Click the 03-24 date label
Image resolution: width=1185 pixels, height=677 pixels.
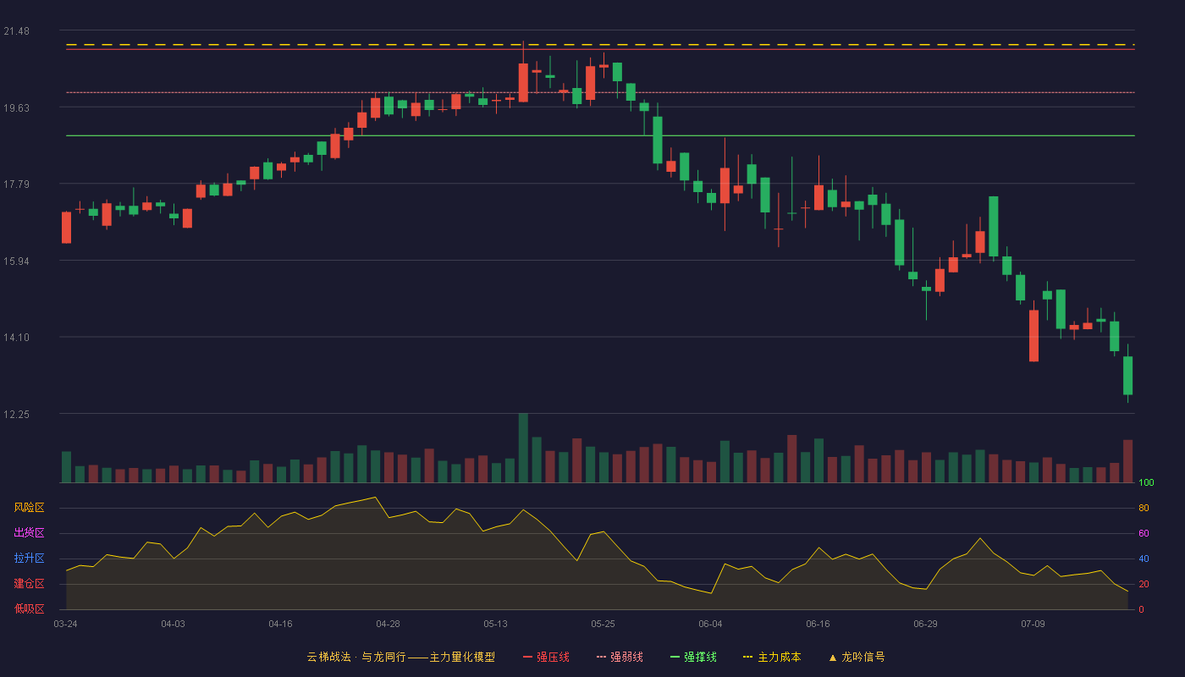coord(65,624)
